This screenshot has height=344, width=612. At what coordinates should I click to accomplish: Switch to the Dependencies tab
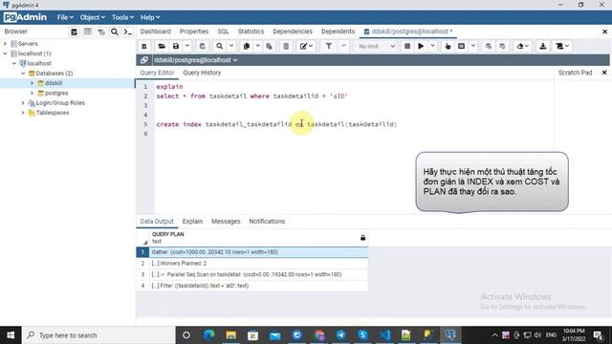coord(293,32)
